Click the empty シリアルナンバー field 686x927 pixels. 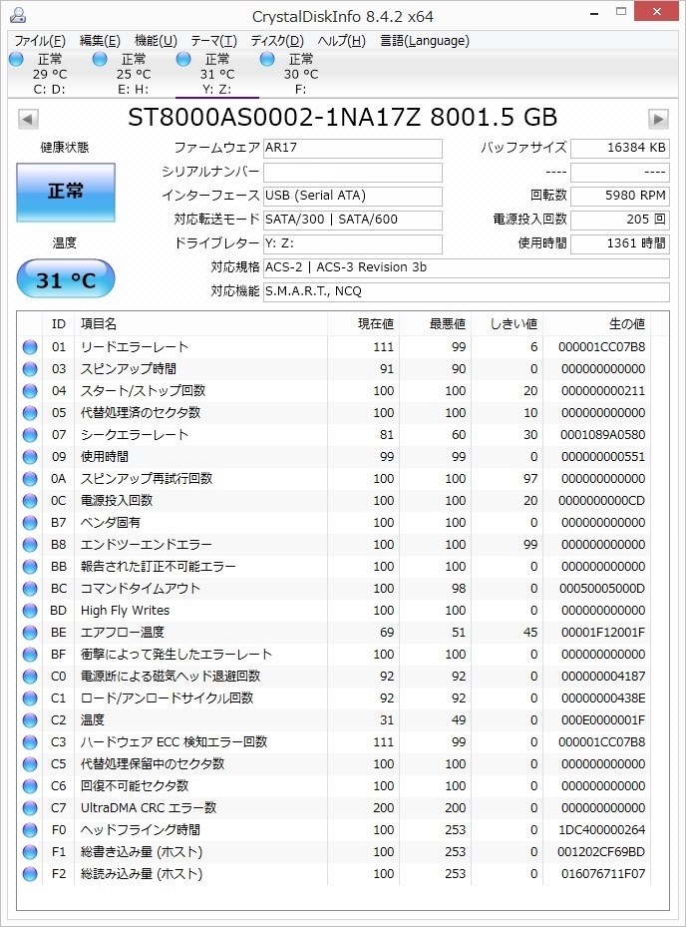pyautogui.click(x=353, y=172)
